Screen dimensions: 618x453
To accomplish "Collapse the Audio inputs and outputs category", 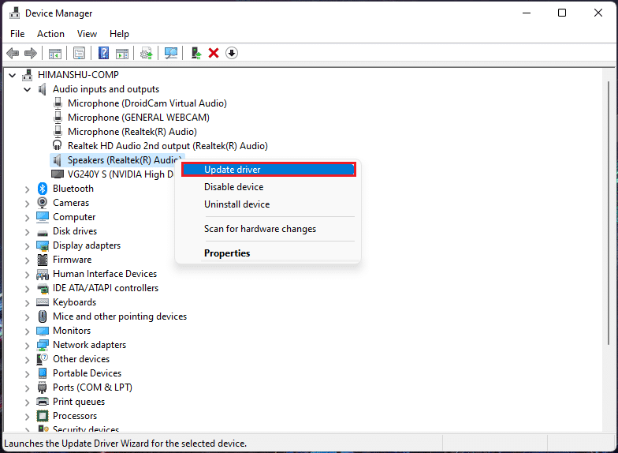I will (27, 90).
